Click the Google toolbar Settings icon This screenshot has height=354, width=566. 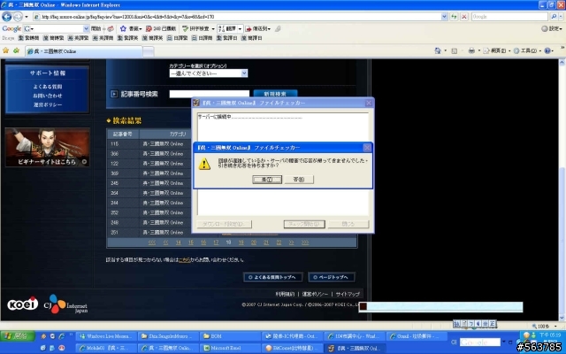[x=552, y=28]
